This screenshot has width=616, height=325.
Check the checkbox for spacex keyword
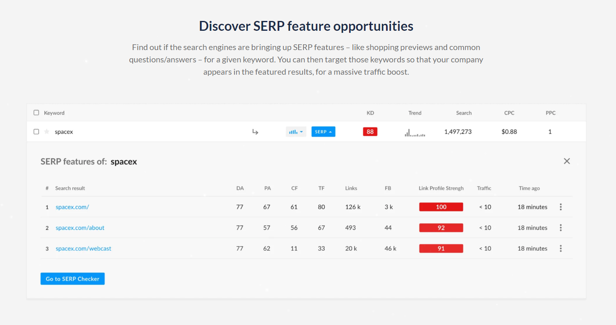pos(36,132)
